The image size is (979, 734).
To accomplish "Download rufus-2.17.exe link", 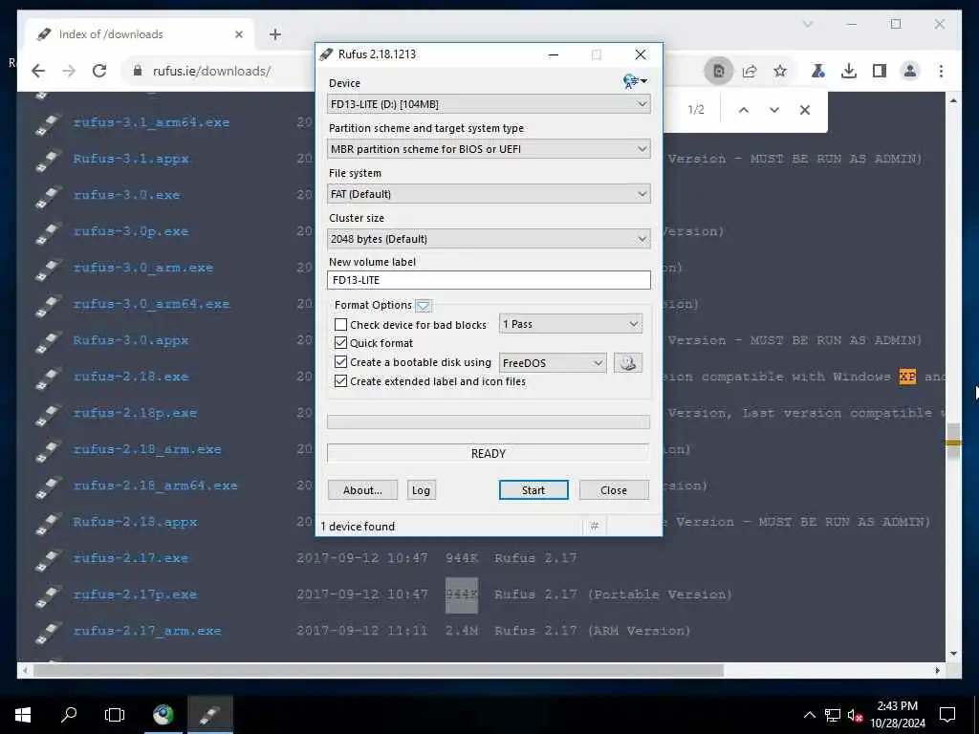I will [x=130, y=558].
